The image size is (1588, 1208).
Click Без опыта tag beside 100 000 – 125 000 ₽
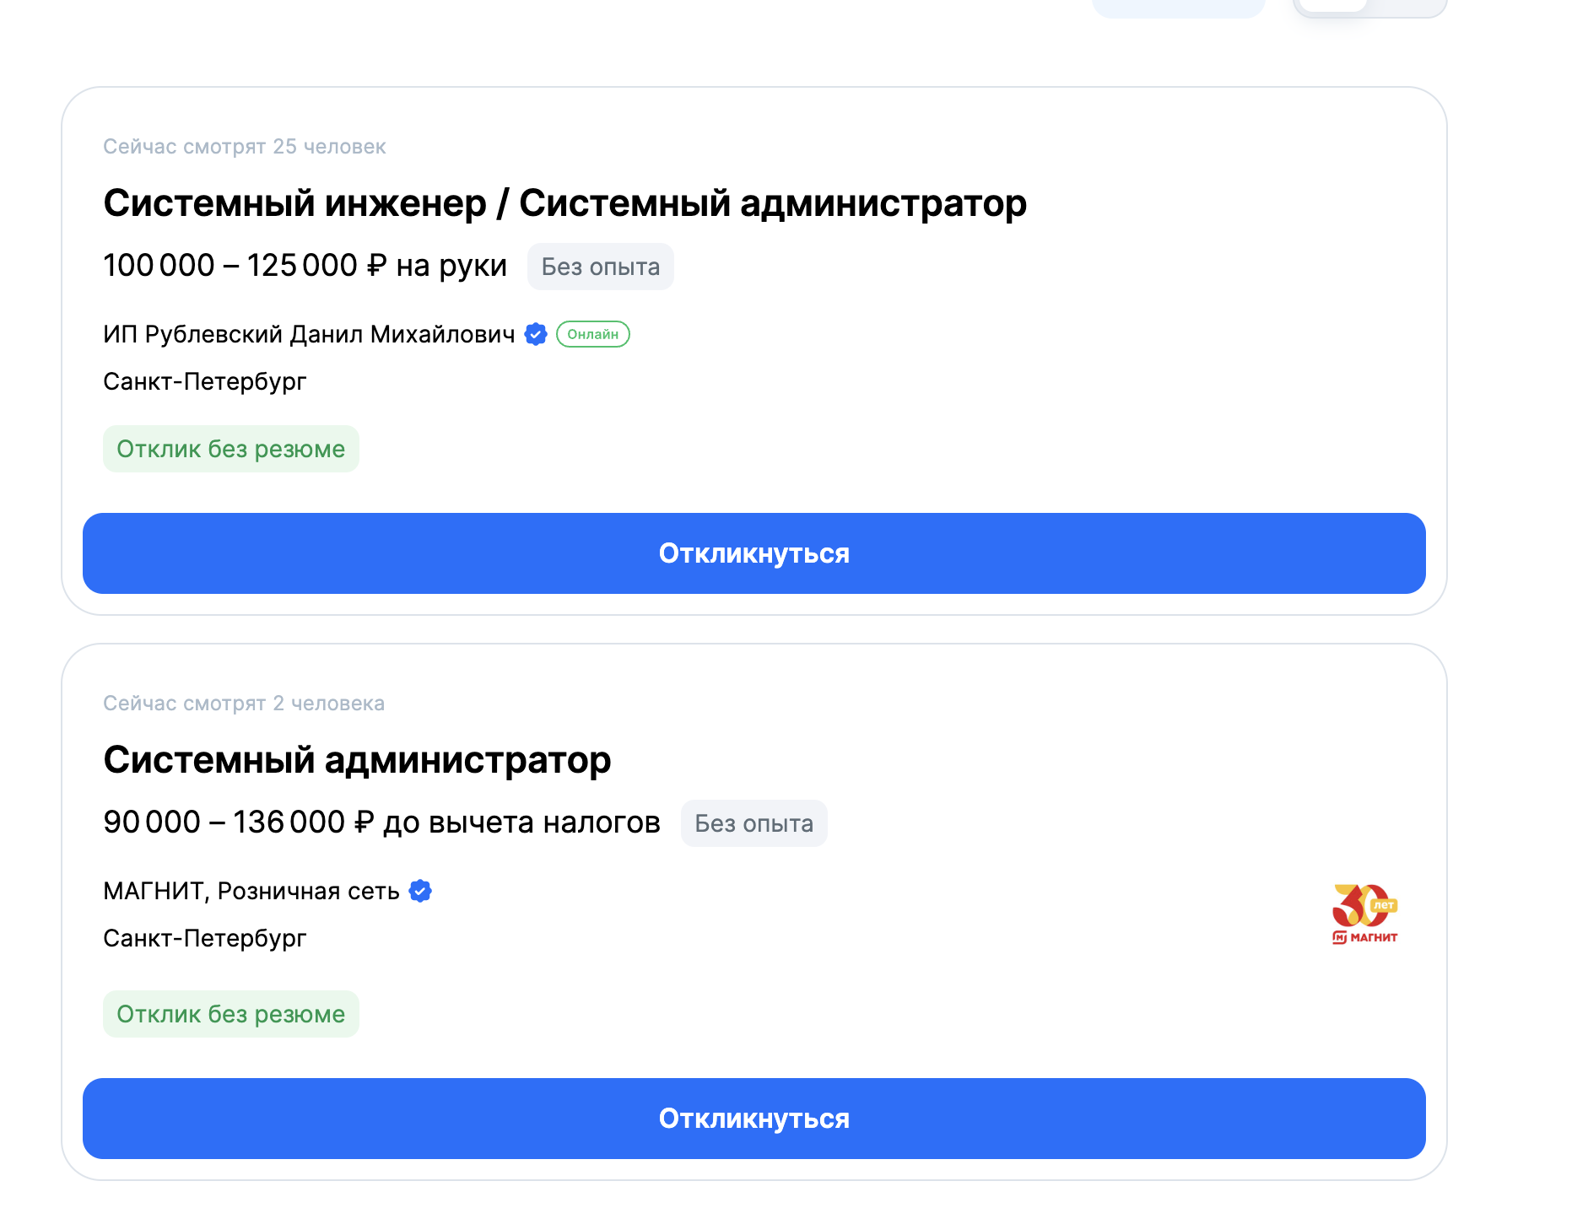(600, 267)
